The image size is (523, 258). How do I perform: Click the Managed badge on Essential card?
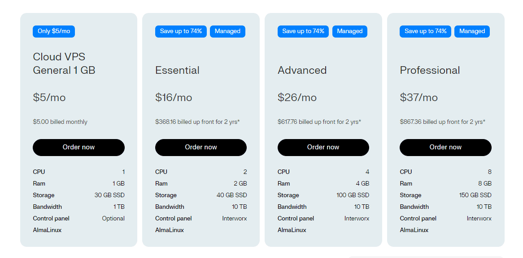pos(227,31)
